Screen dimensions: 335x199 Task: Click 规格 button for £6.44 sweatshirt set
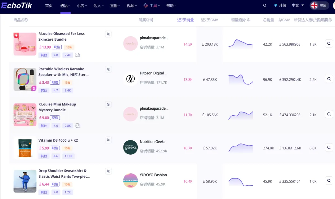pos(55,184)
